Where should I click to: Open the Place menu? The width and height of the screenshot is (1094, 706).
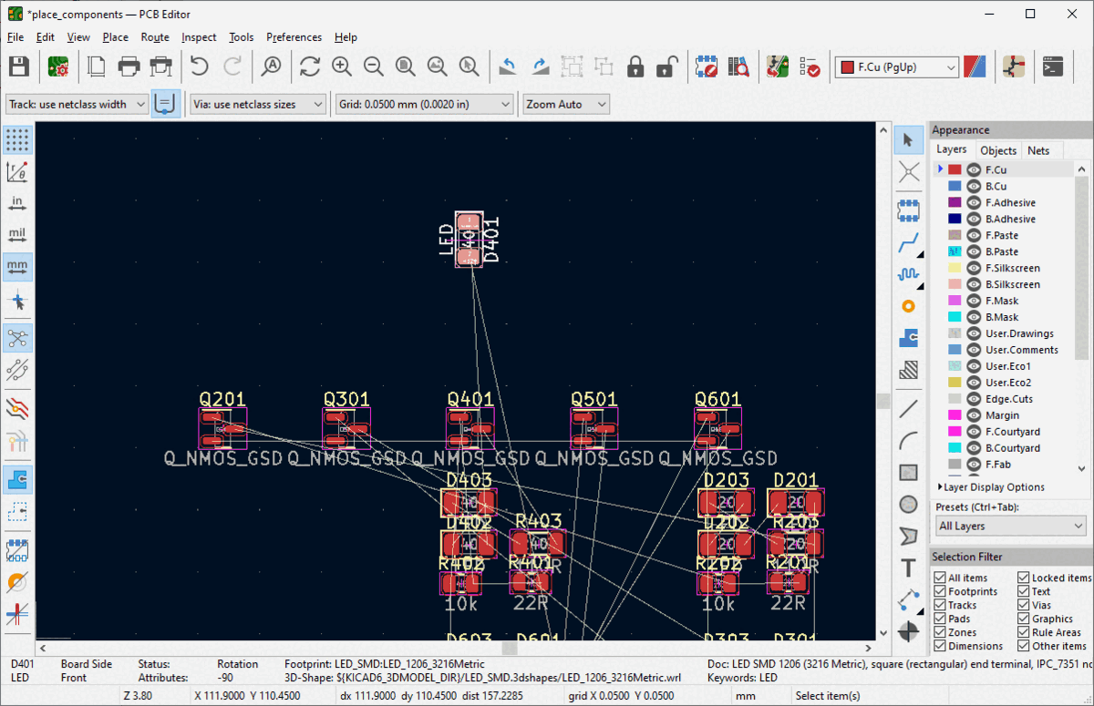tap(116, 37)
